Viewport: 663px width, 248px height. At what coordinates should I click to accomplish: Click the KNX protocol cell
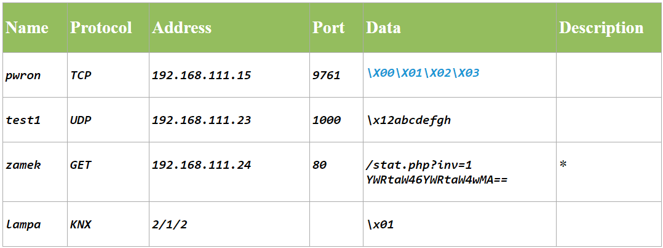[x=81, y=224]
